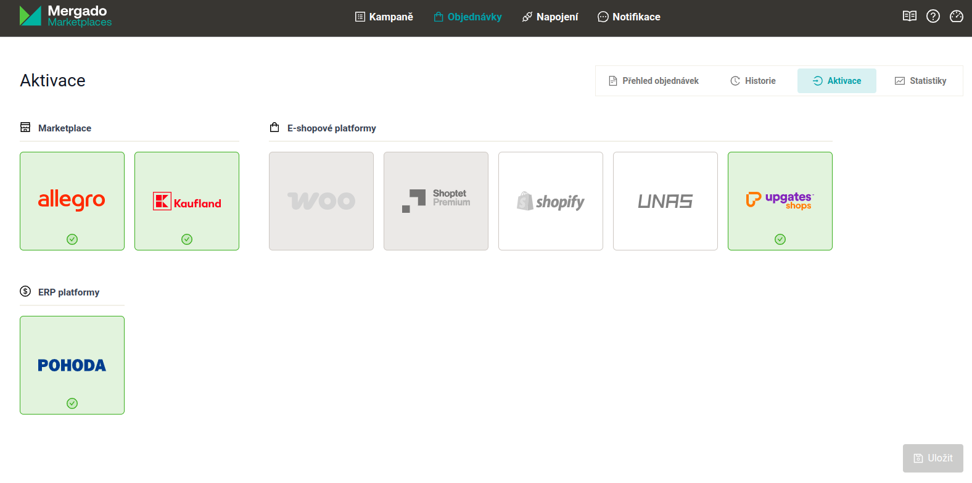Click the disabled WooCommerce tile

coord(321,201)
